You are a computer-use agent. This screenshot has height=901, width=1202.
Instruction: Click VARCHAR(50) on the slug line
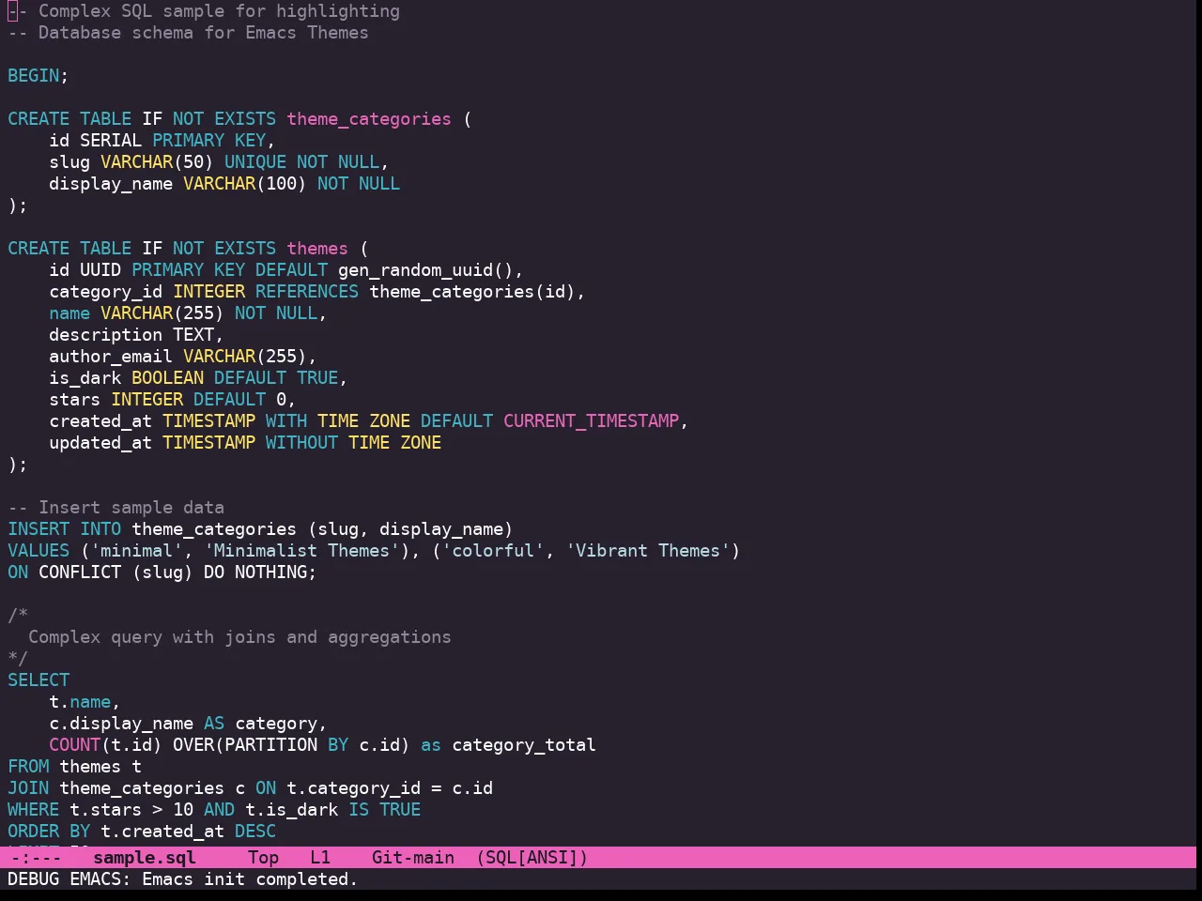tap(157, 162)
